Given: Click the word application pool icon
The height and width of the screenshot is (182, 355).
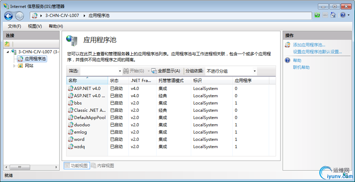Looking at the screenshot, I should (71, 139).
